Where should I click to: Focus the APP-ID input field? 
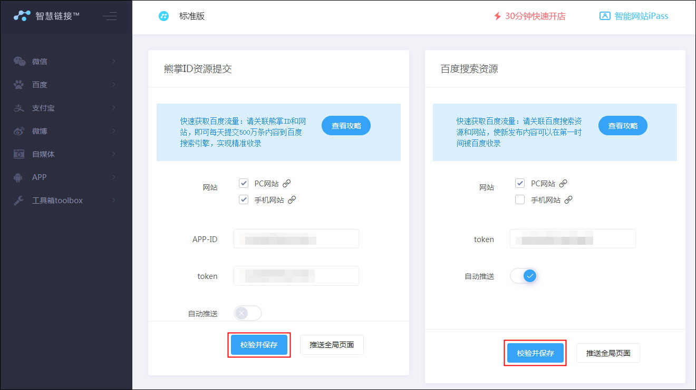296,238
